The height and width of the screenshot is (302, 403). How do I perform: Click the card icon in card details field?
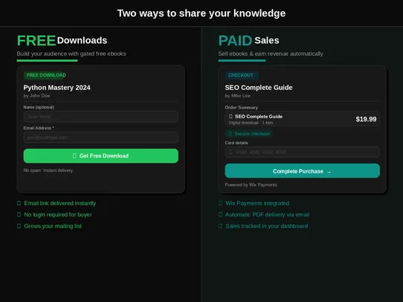click(230, 152)
